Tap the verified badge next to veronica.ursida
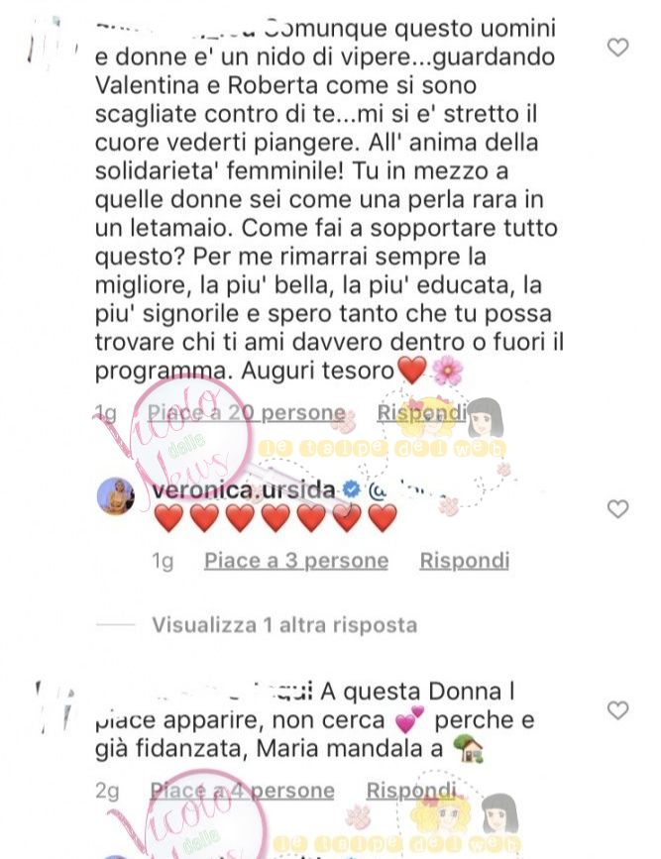The height and width of the screenshot is (859, 661). coord(352,488)
